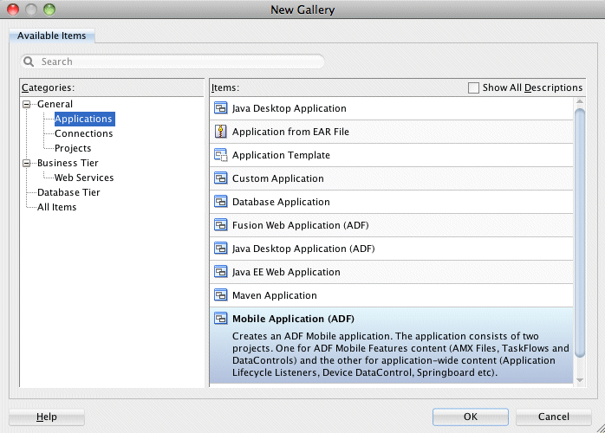The image size is (605, 433).
Task: Select the Database Tier category
Action: click(x=68, y=192)
